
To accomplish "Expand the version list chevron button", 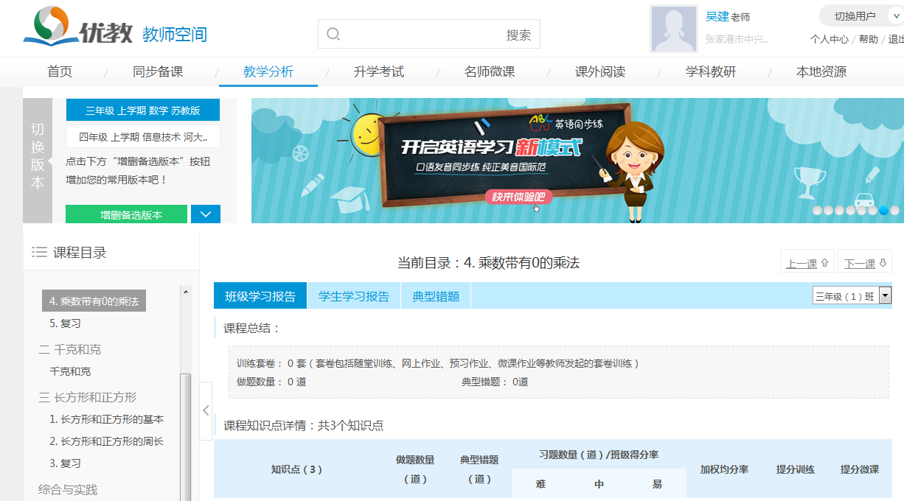I will point(206,214).
